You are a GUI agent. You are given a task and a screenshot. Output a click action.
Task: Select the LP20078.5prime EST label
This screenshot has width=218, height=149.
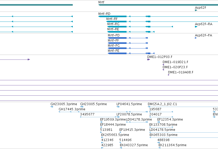pyautogui.click(x=129, y=114)
